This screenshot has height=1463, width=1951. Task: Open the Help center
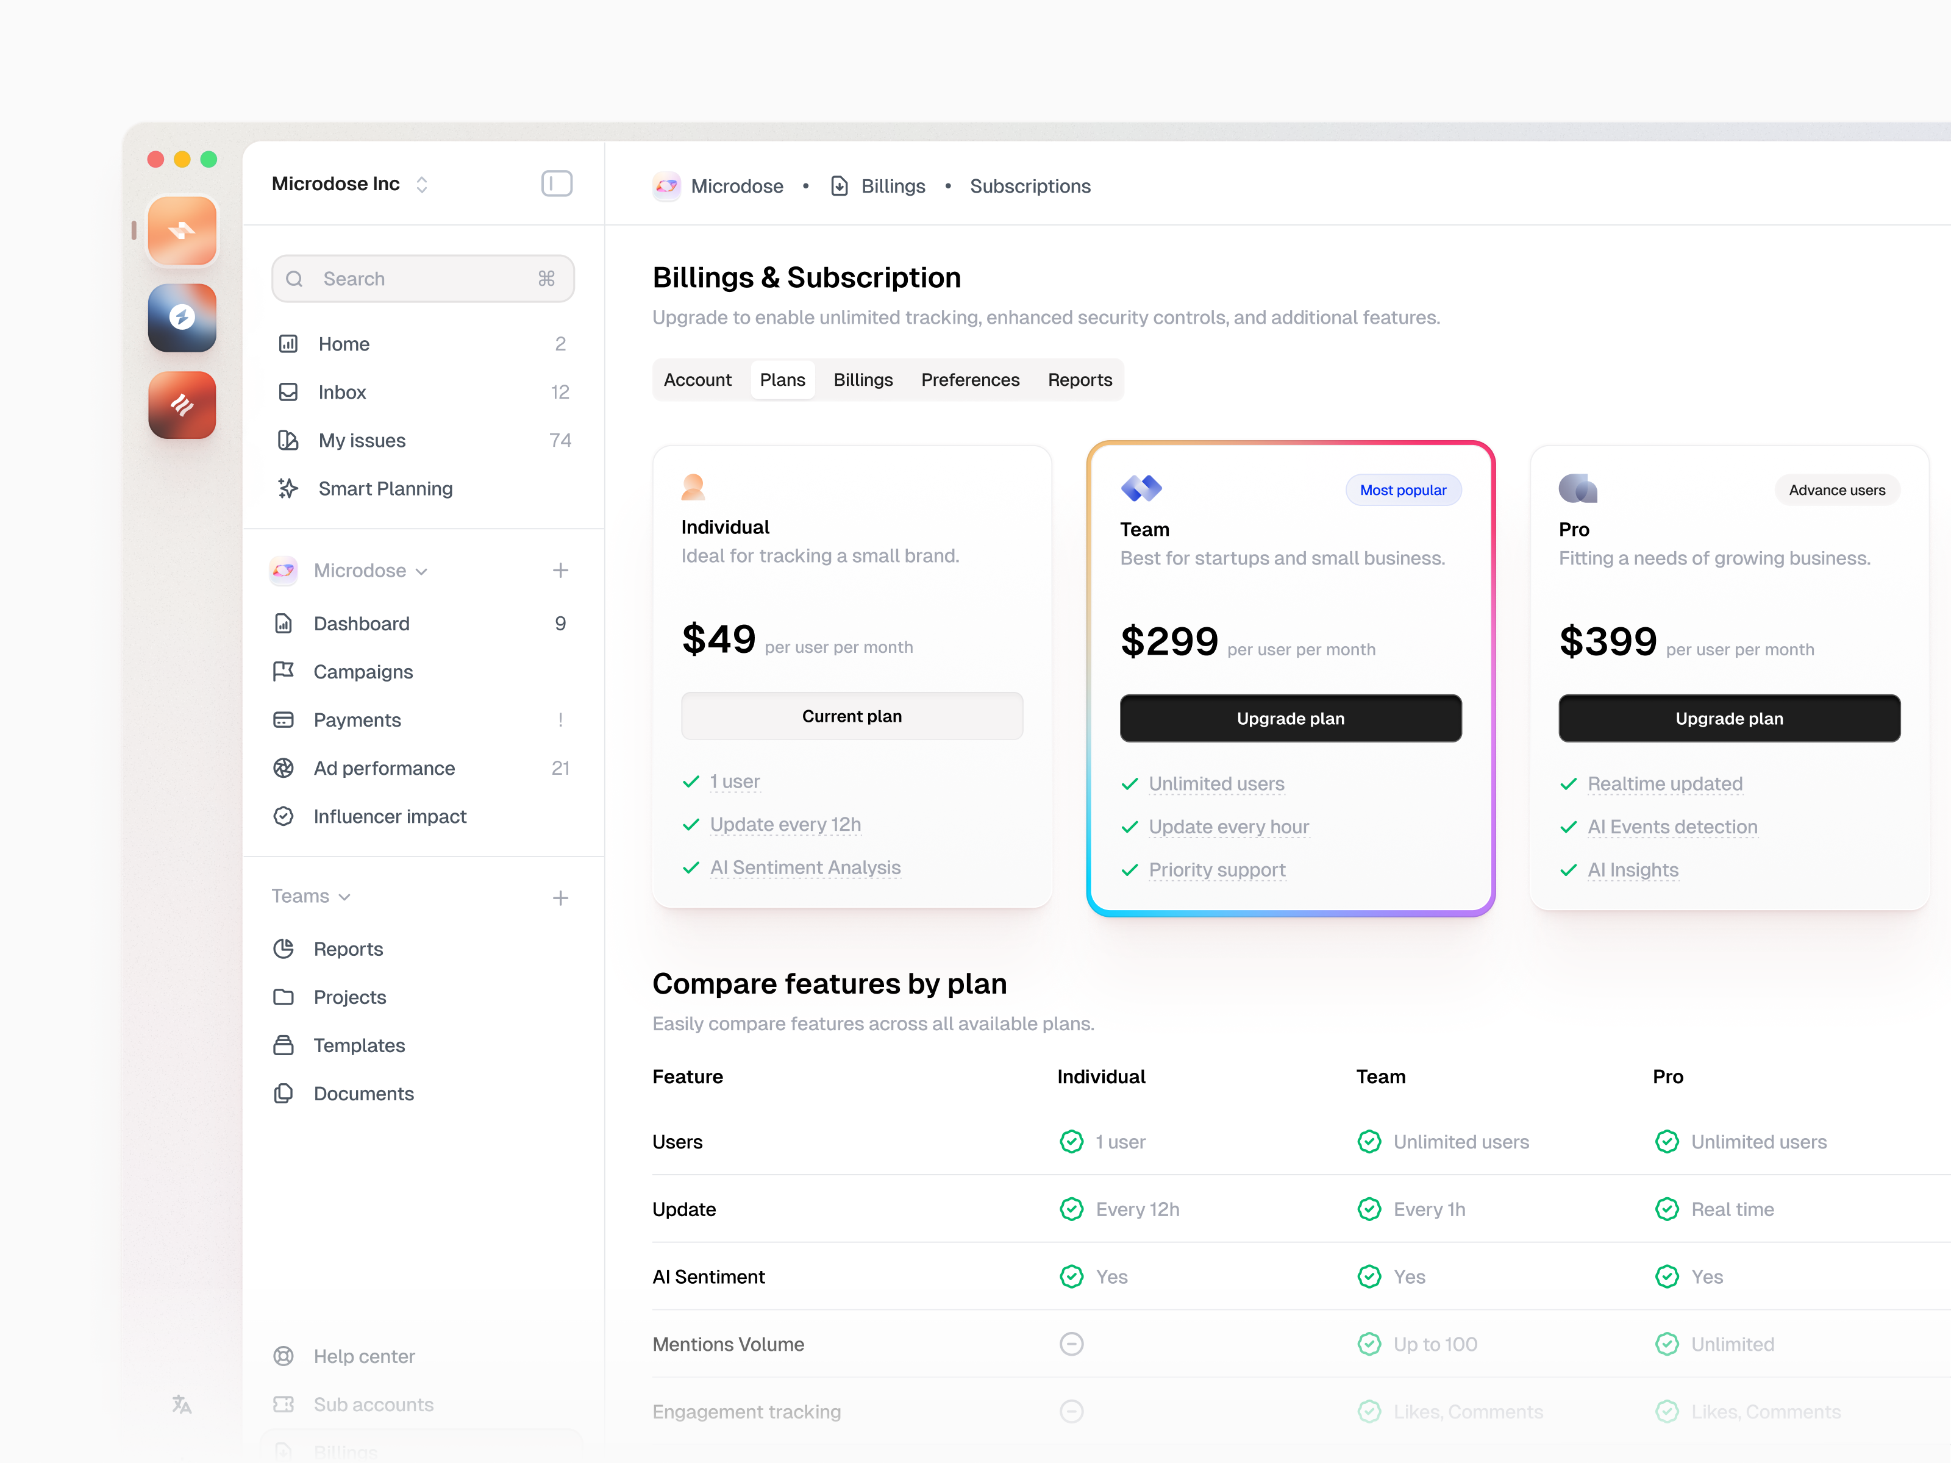pyautogui.click(x=363, y=1356)
